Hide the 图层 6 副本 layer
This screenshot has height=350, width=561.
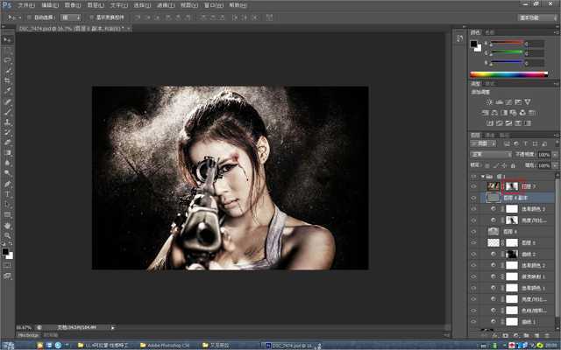click(x=473, y=198)
